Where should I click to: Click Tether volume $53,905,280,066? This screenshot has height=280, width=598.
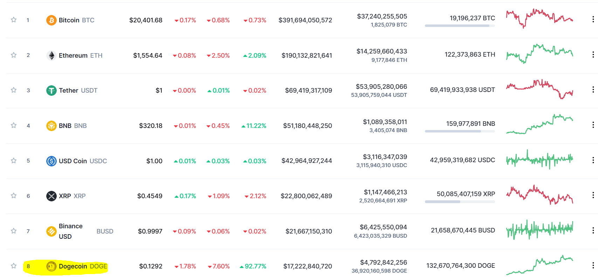pos(382,87)
